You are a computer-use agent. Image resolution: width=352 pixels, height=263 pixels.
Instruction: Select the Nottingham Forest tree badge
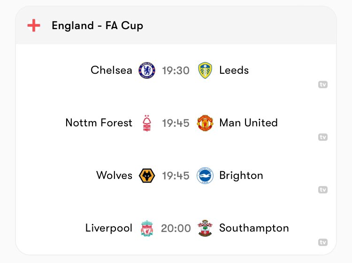pos(147,123)
